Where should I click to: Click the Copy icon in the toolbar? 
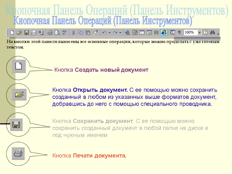[x=81, y=32]
